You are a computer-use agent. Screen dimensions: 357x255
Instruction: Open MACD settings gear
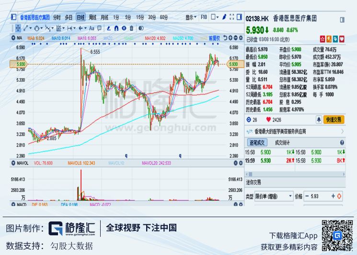point(241,204)
